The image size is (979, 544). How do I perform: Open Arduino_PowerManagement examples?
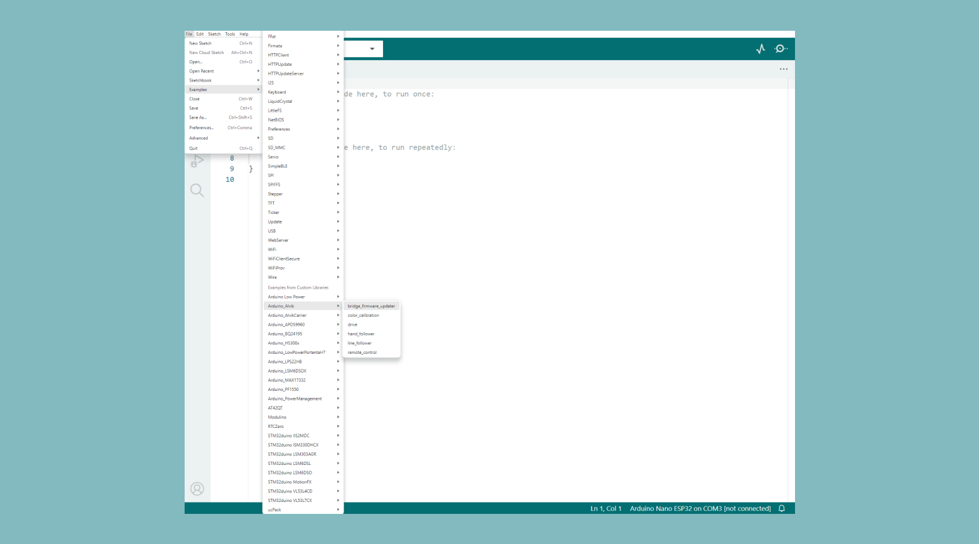coord(303,399)
